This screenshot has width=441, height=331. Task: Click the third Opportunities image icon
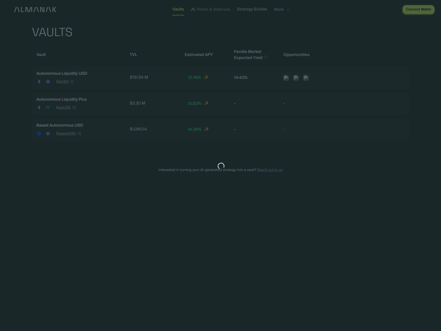click(x=306, y=78)
